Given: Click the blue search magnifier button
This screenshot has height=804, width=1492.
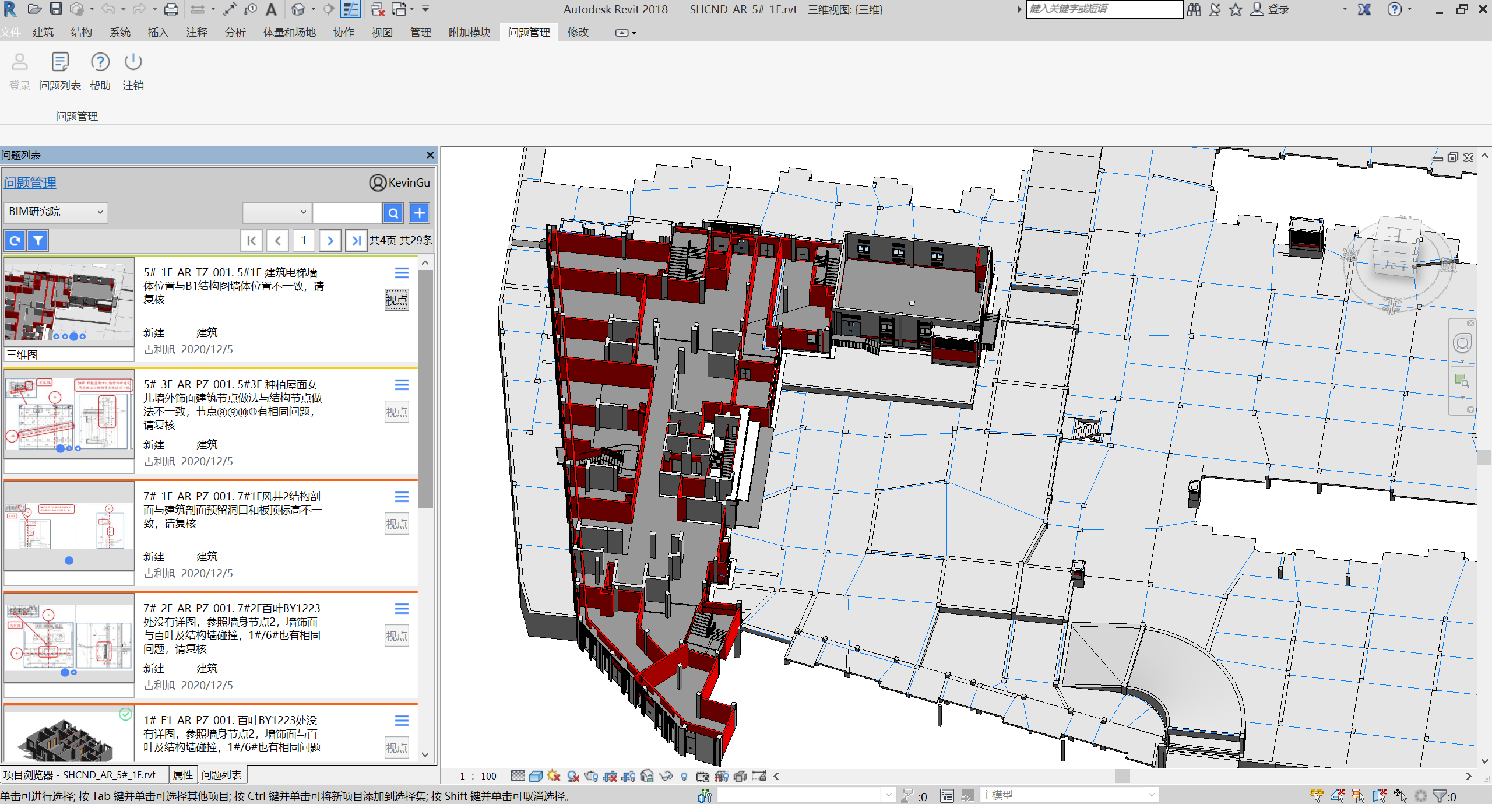Looking at the screenshot, I should pyautogui.click(x=393, y=213).
